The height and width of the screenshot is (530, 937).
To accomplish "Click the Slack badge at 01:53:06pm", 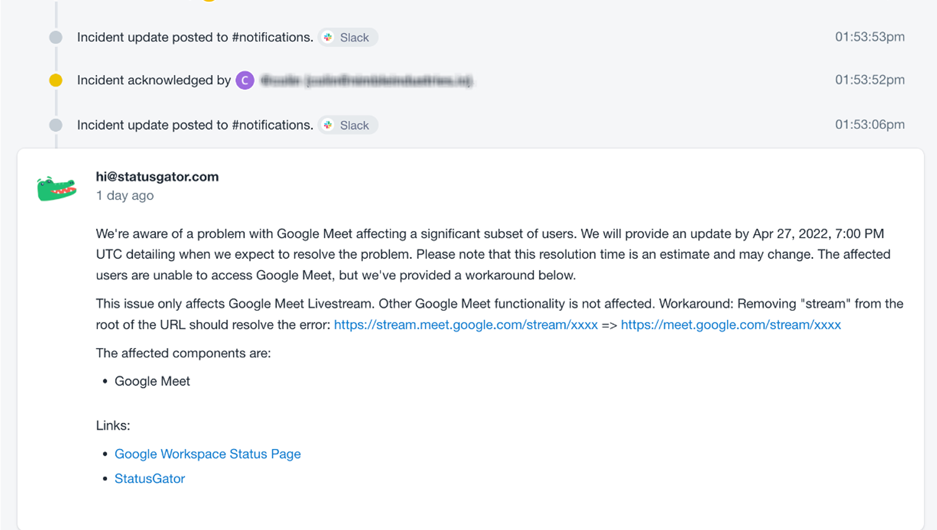I will coord(348,125).
